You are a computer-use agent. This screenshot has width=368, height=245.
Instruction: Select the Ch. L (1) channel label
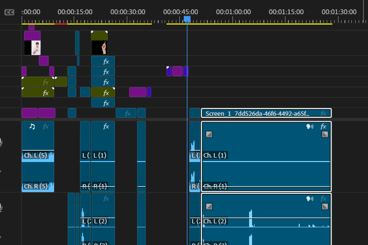point(215,155)
